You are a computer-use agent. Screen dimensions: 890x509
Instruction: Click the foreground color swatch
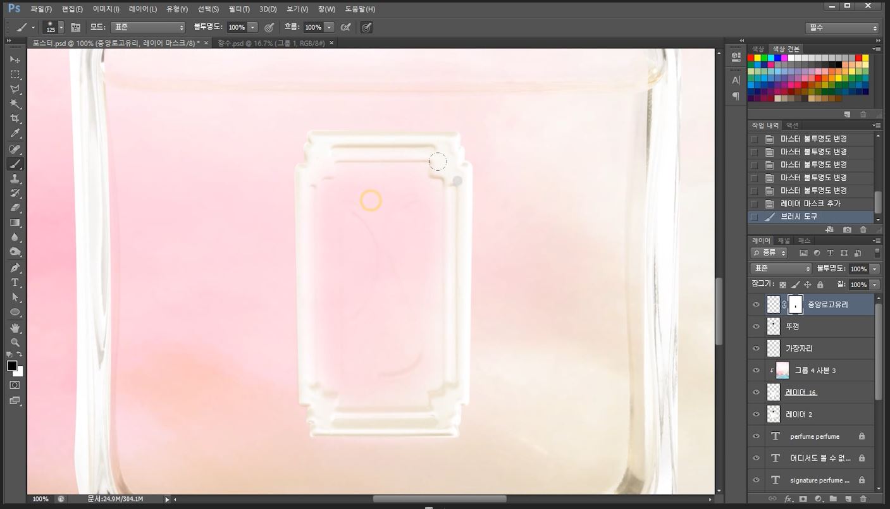(12, 365)
